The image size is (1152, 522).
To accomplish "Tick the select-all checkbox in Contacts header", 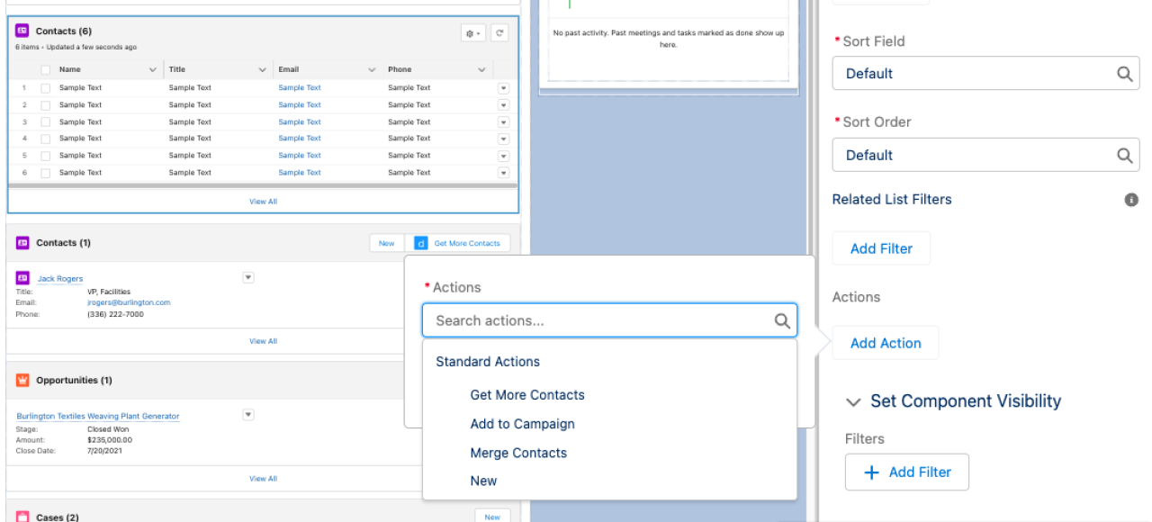I will tap(46, 69).
